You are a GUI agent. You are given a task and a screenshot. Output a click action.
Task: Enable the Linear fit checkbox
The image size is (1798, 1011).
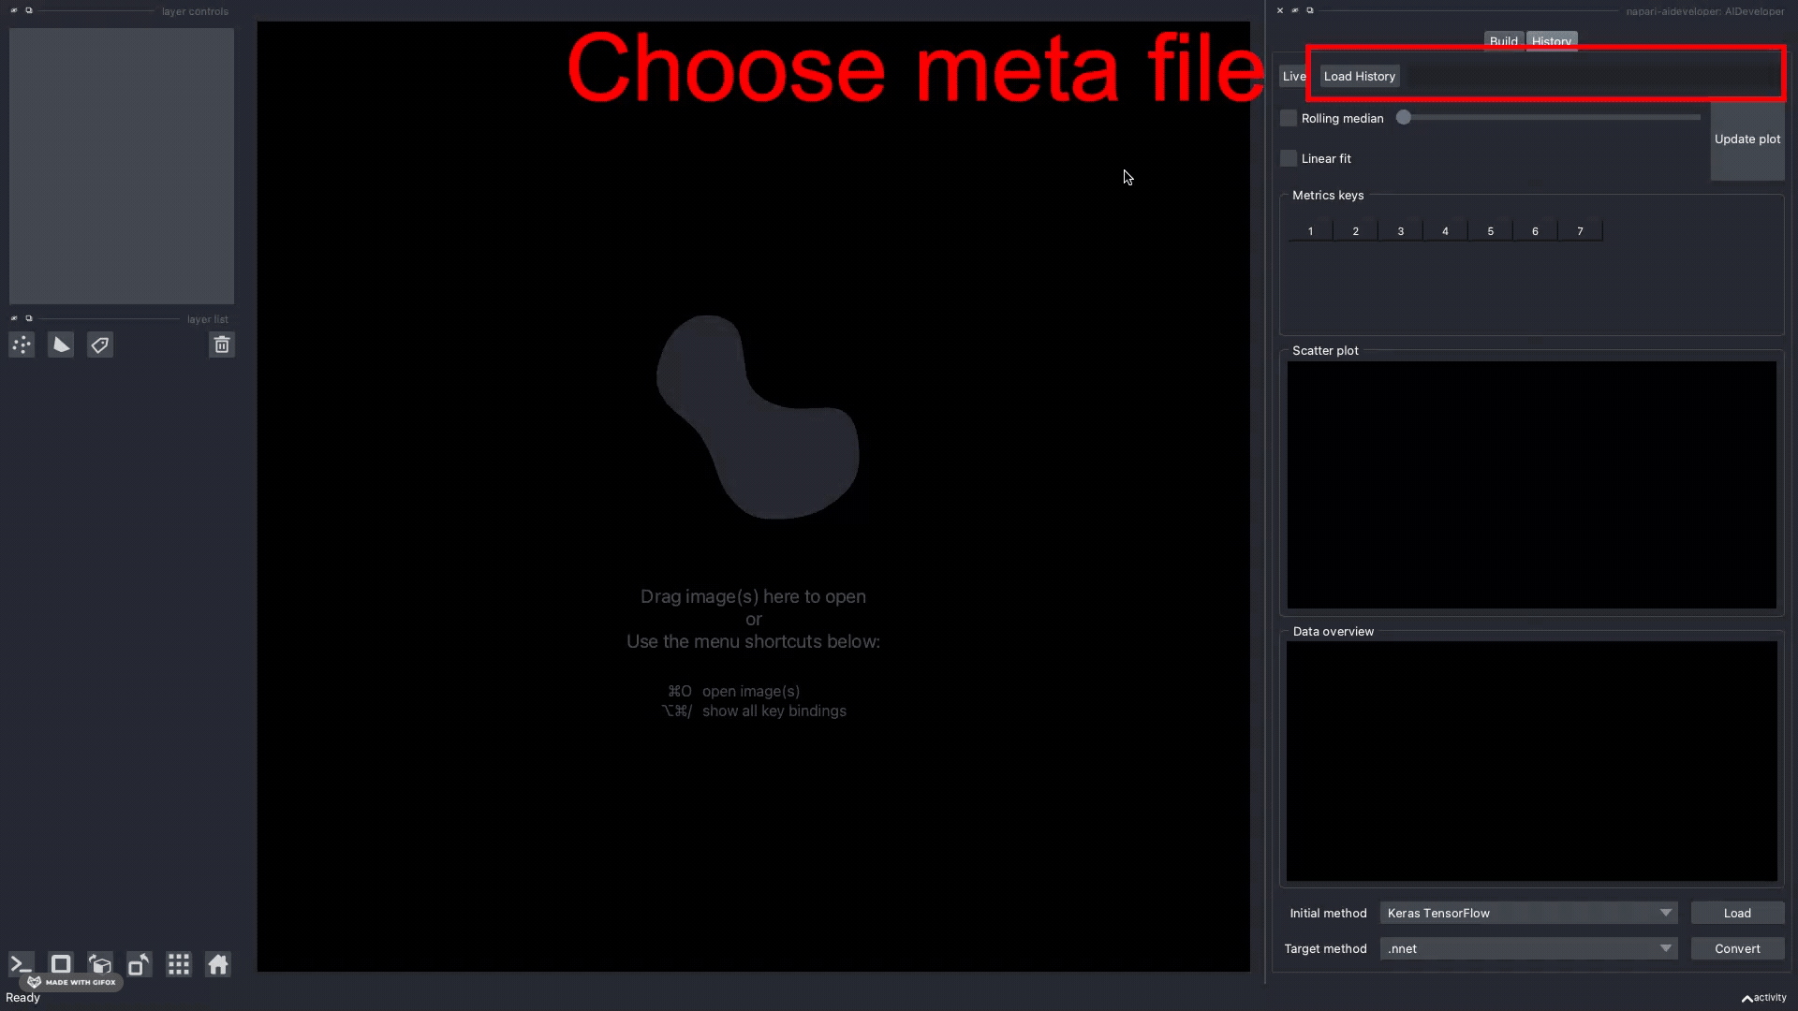[x=1289, y=158]
